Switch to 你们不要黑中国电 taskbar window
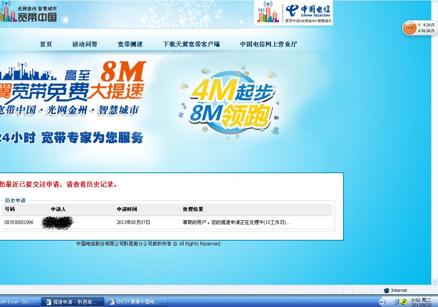 (x=136, y=302)
